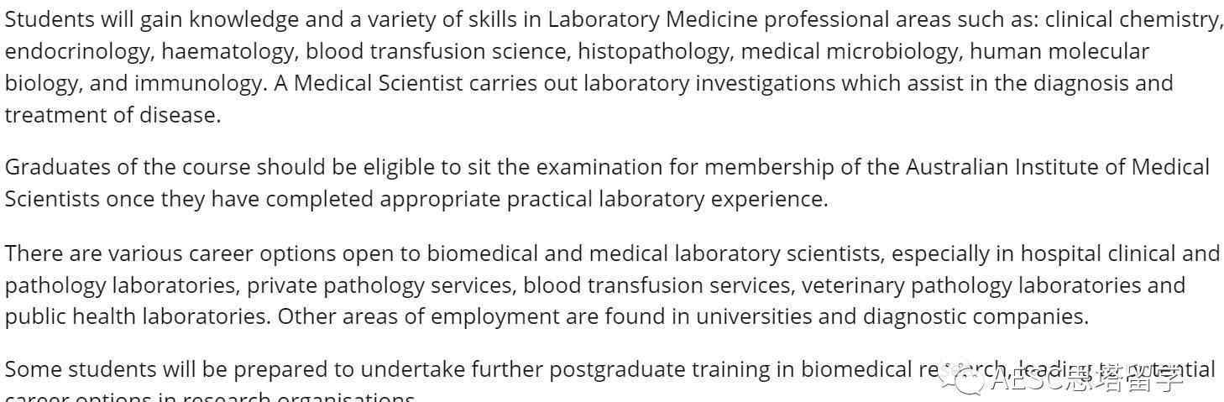Click the word 'haematology'
This screenshot has height=402, width=1224.
pyautogui.click(x=228, y=52)
